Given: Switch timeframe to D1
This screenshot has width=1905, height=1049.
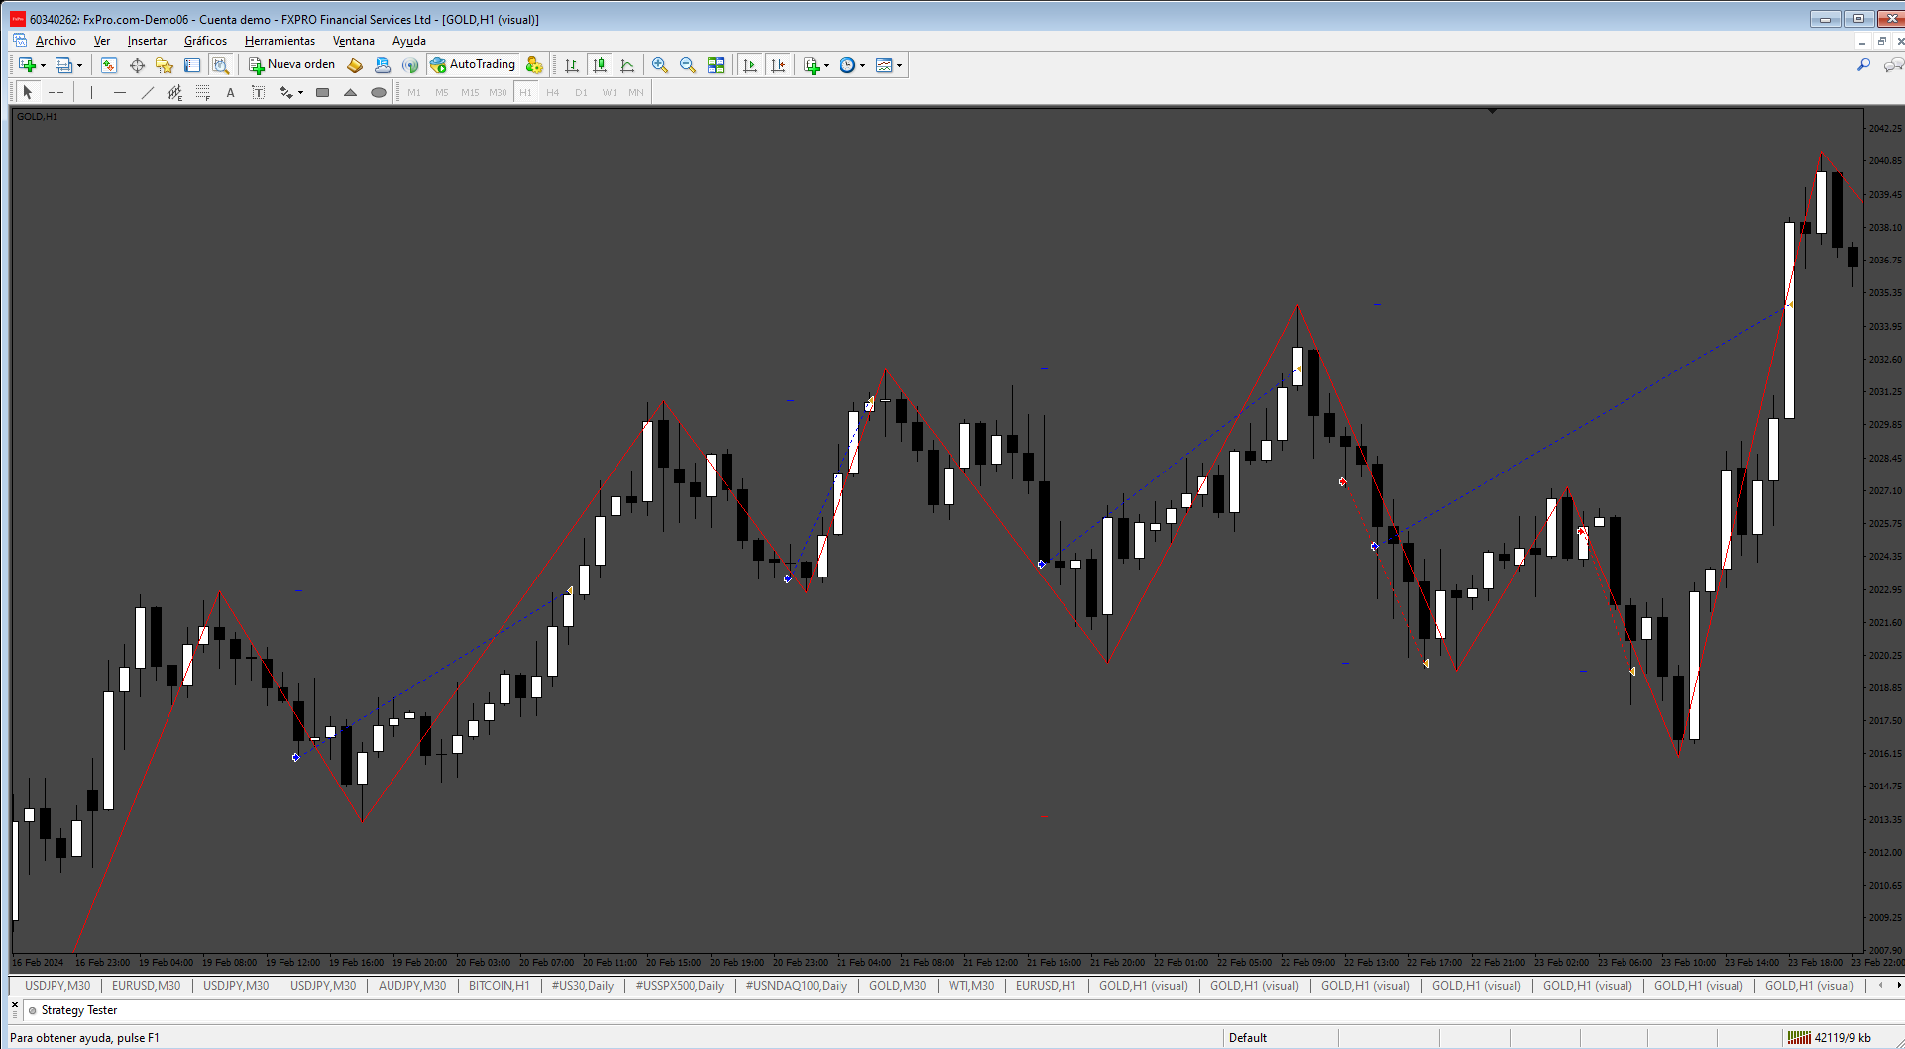Looking at the screenshot, I should [x=581, y=92].
